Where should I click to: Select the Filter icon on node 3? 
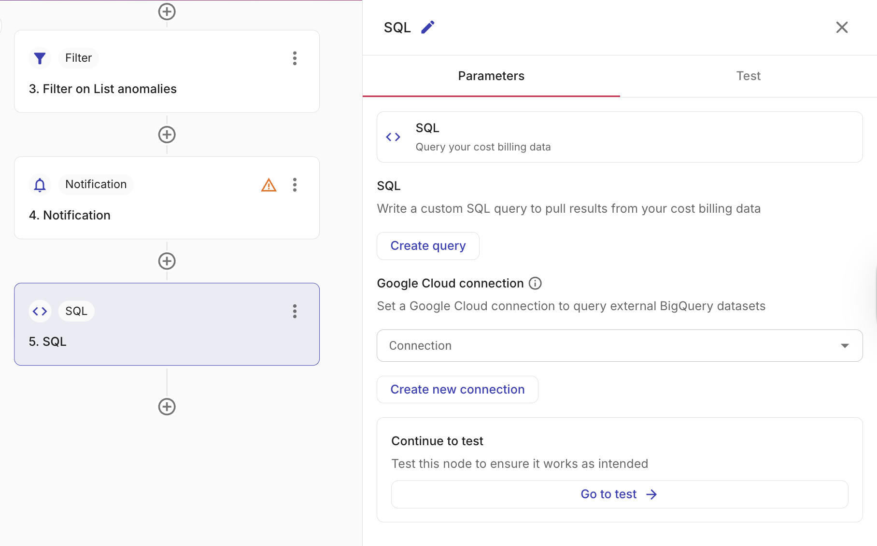40,58
